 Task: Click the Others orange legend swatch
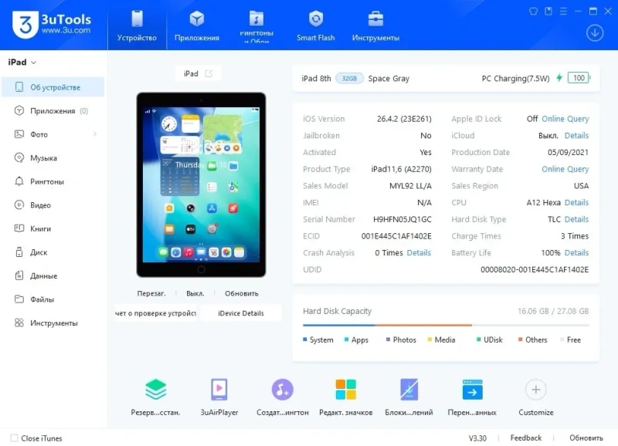click(x=520, y=340)
